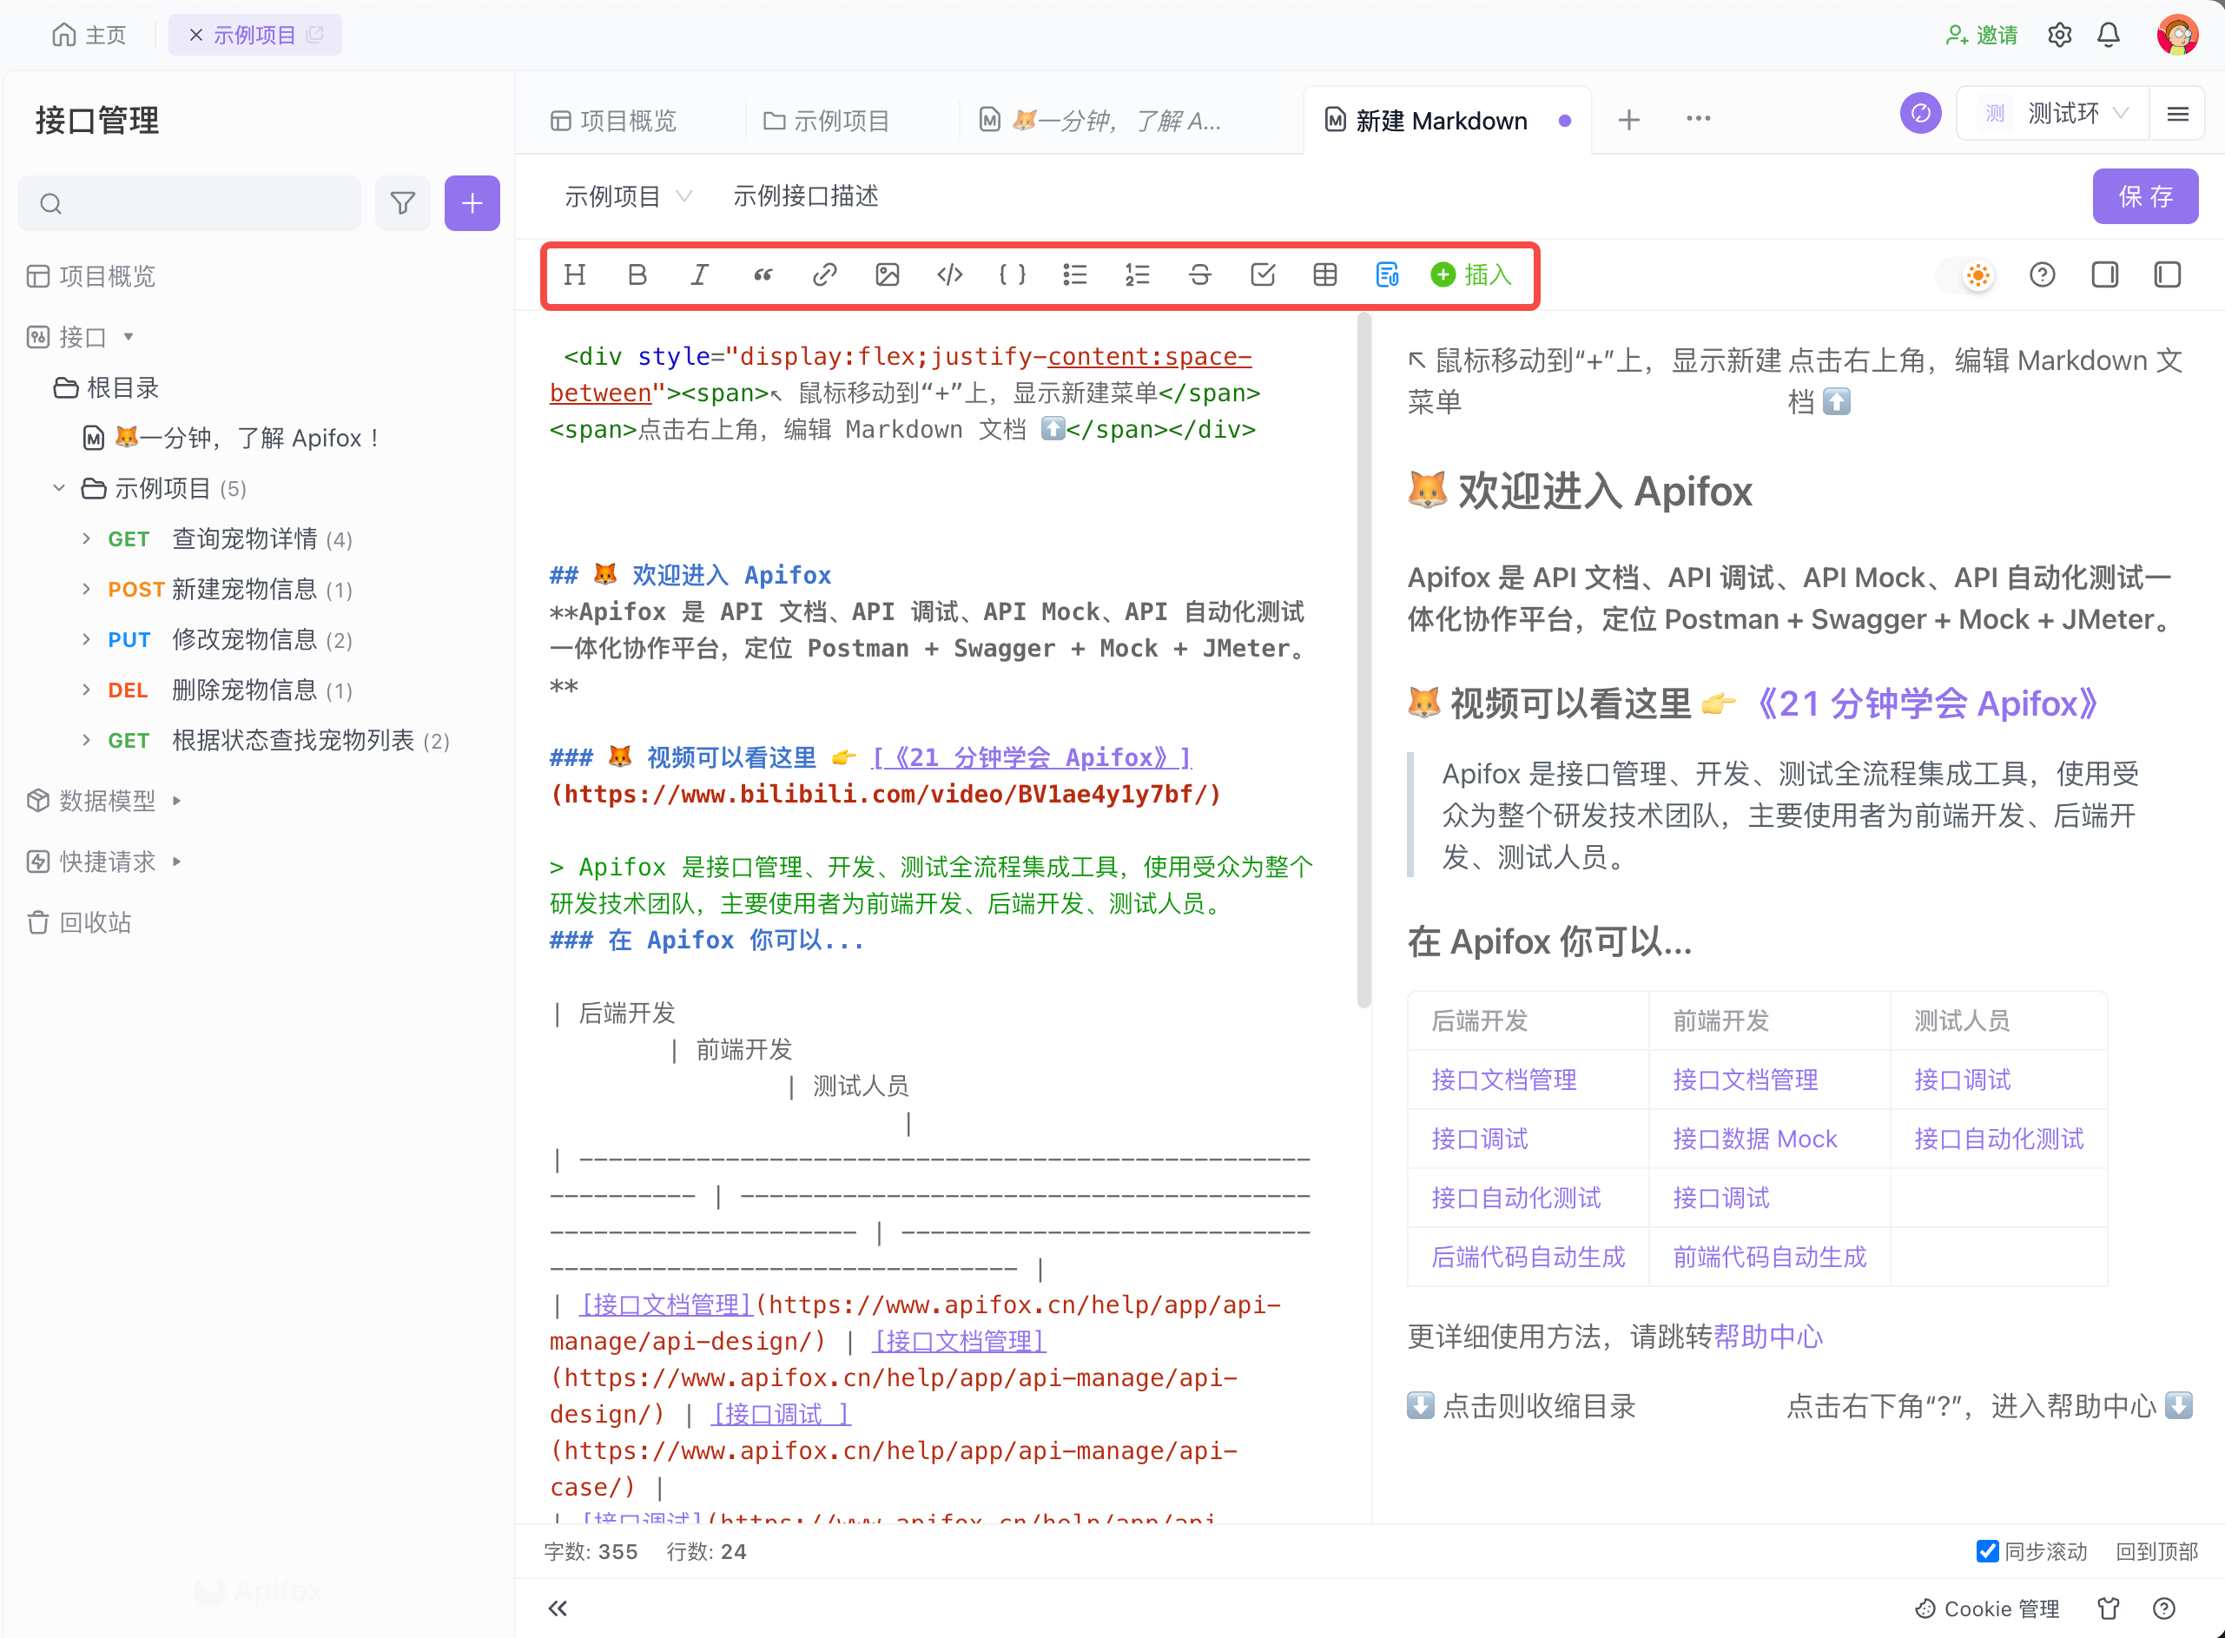Viewport: 2225px width, 1638px height.
Task: Insert inline code icon
Action: pyautogui.click(x=950, y=274)
